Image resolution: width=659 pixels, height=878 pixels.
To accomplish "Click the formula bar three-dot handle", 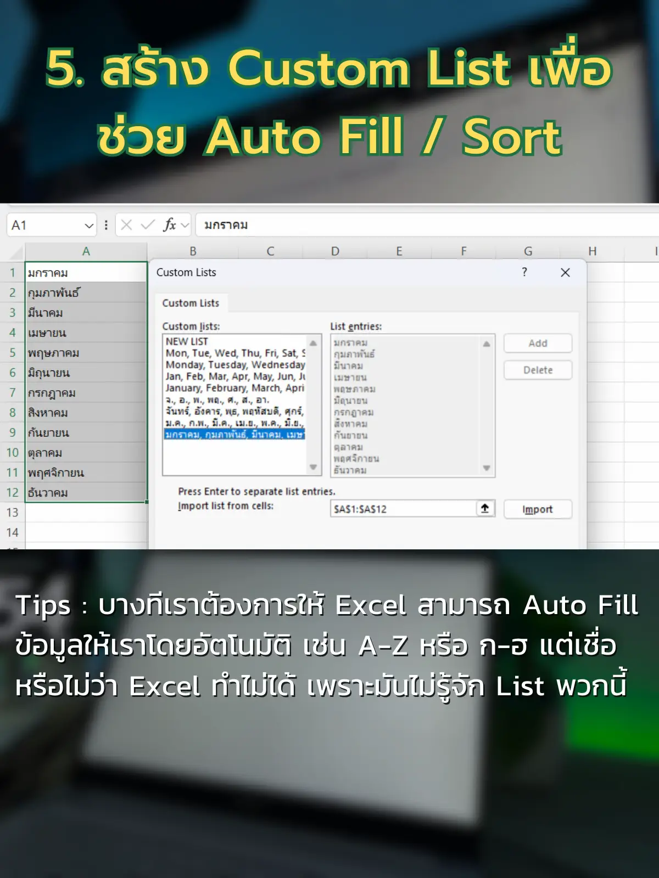I will pyautogui.click(x=106, y=225).
